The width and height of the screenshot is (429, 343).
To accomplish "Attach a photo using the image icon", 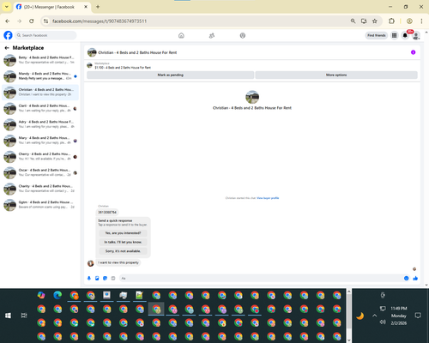I will coord(97,278).
